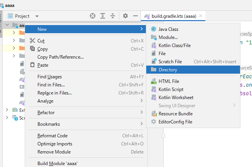This screenshot has height=167, width=252.
Task: Click the Copy pages icon
Action: [32, 49]
